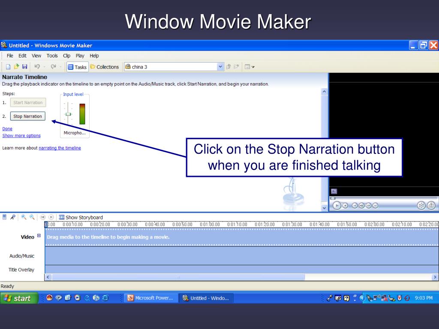Click the Undo toolbar arrow
439x329 pixels.
[37, 66]
